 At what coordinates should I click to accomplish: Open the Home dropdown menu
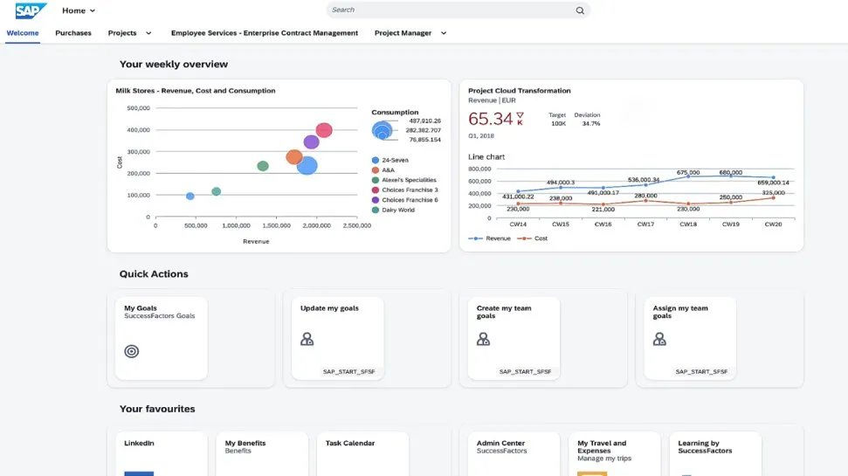pos(79,10)
